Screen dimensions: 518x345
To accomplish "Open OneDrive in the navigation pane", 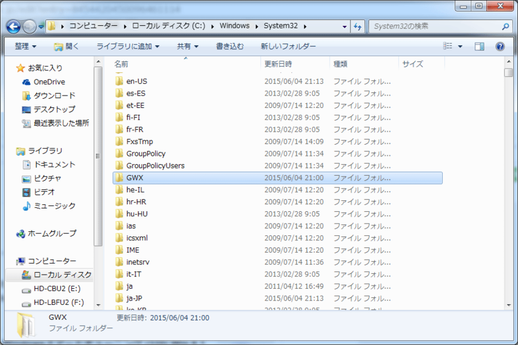I will coord(49,82).
